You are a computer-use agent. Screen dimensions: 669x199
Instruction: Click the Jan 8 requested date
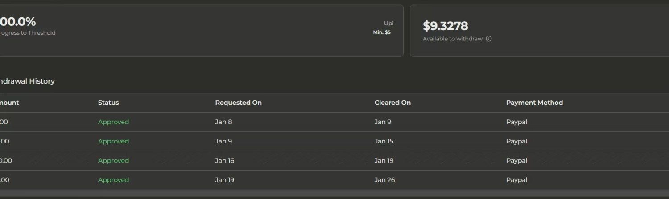pos(223,122)
